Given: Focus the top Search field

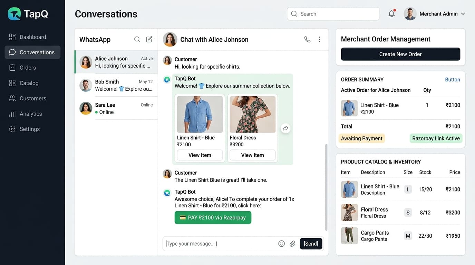Looking at the screenshot, I should pyautogui.click(x=333, y=14).
